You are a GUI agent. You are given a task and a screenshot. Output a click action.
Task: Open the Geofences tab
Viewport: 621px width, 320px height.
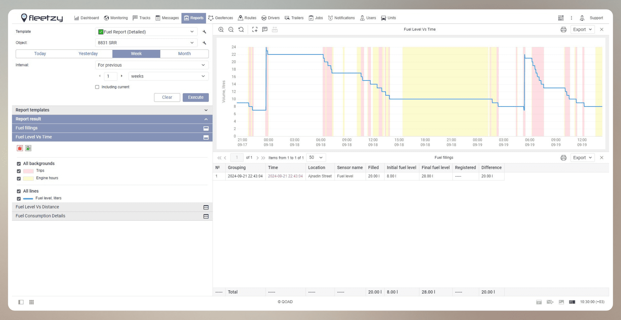[221, 18]
